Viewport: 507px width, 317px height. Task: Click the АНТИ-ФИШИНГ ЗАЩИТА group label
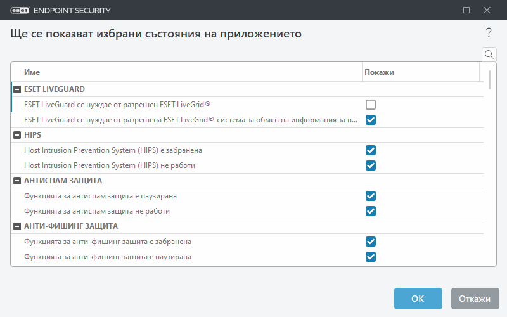[71, 226]
